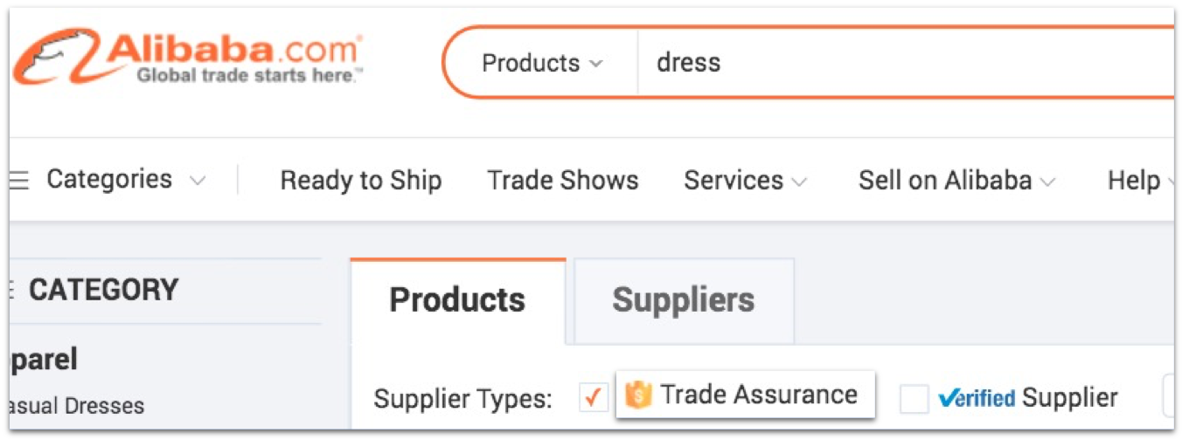Expand the Services dropdown
1182x440 pixels.
click(745, 181)
